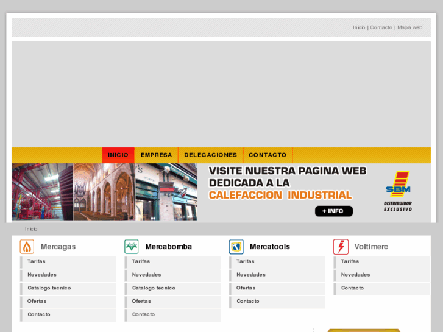Open Novedades under Mercabomba
The width and height of the screenshot is (443, 332).
[172, 275]
